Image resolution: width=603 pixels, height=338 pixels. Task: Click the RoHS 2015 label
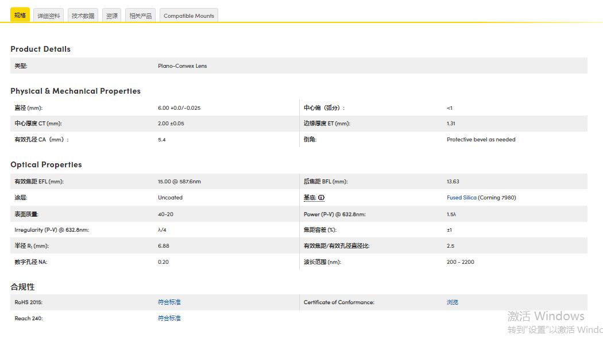tap(29, 302)
